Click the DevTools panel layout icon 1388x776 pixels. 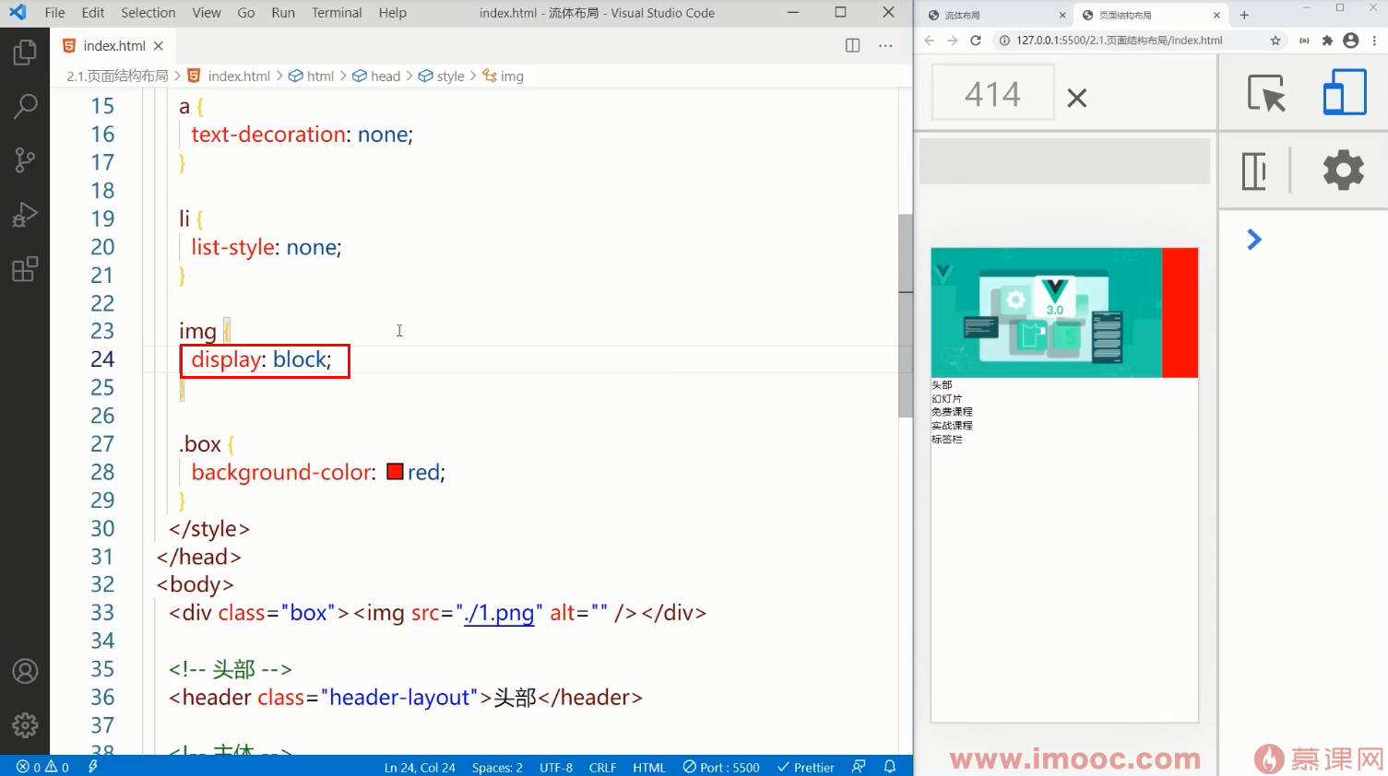(1254, 170)
